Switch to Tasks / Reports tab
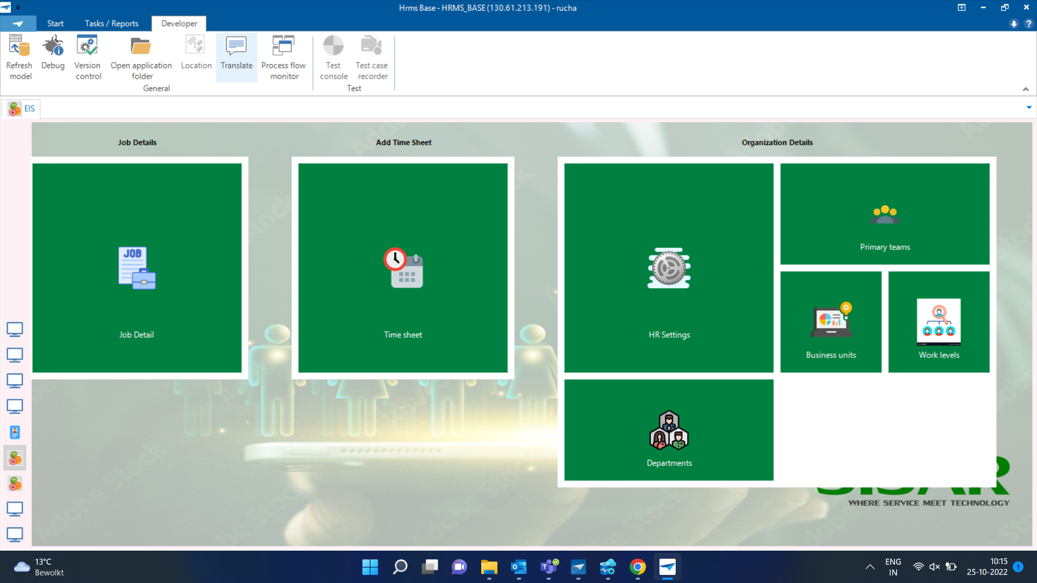1037x583 pixels. (x=111, y=24)
